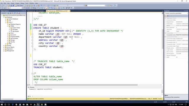Collapse the ALTER TABLE comment block outline

point(32,73)
